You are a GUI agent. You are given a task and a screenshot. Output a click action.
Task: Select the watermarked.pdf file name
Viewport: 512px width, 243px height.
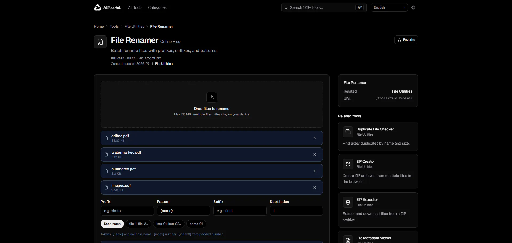126,152
